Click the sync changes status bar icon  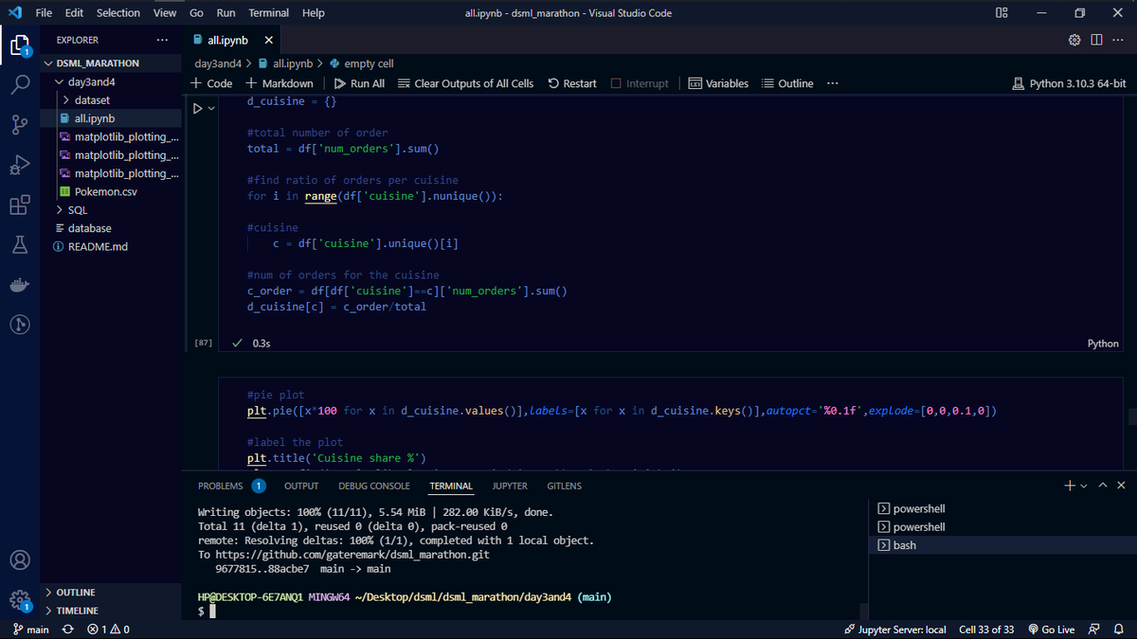pyautogui.click(x=67, y=630)
